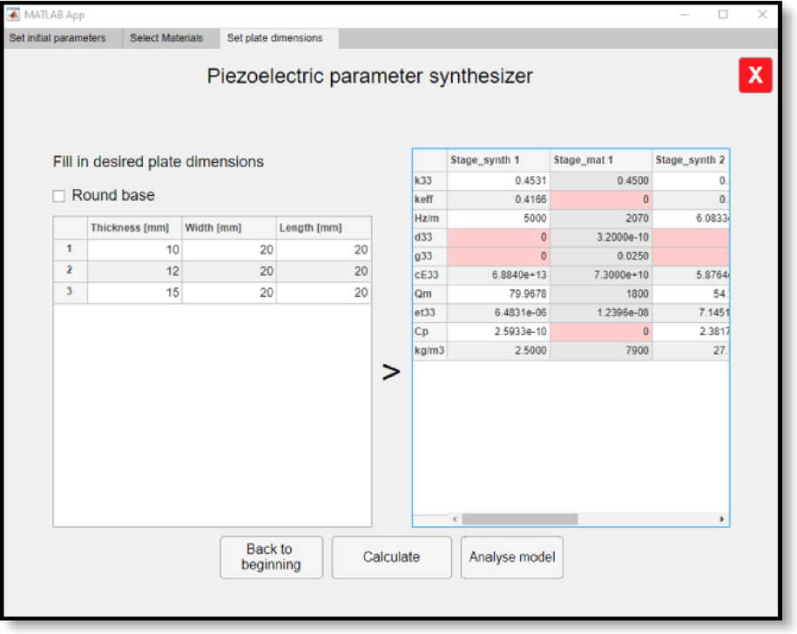
Task: Click the red X close app button
Action: (x=754, y=76)
